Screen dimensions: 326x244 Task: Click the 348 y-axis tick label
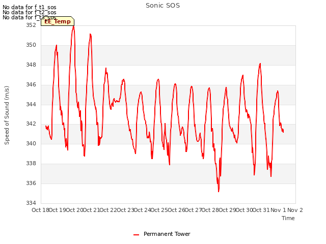click(x=31, y=65)
